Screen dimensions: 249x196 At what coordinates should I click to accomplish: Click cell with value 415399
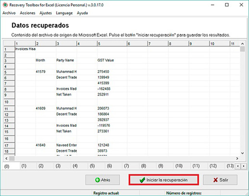click(x=112, y=83)
